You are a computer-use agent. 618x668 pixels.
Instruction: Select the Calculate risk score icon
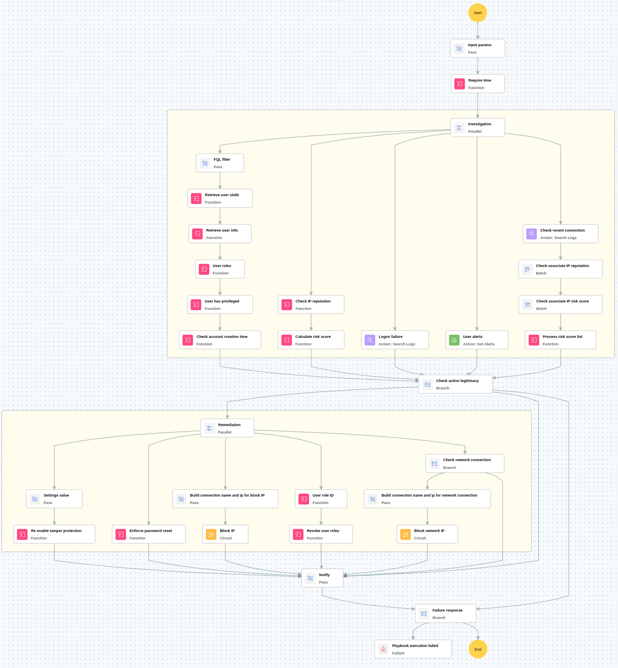pos(287,340)
